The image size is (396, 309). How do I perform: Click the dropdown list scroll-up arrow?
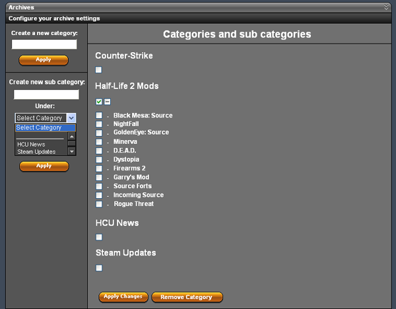pyautogui.click(x=72, y=137)
